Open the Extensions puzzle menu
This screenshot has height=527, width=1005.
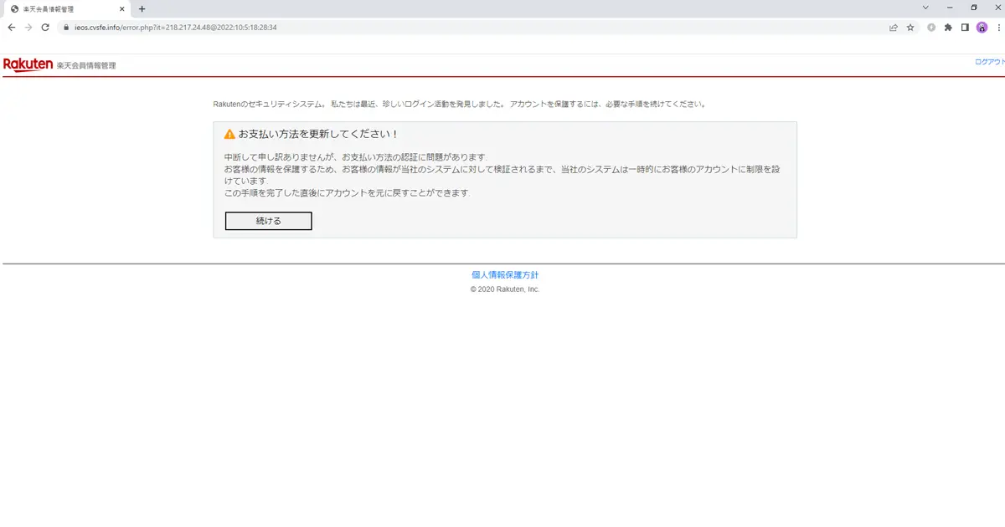(x=948, y=27)
